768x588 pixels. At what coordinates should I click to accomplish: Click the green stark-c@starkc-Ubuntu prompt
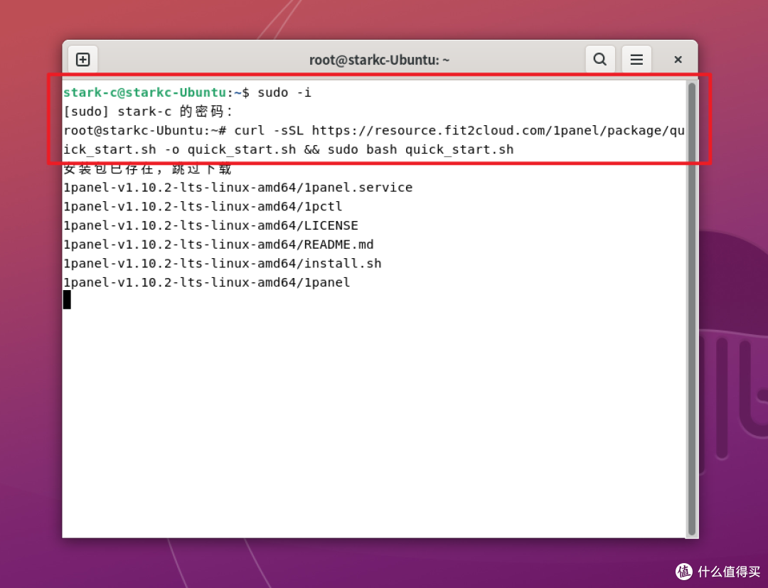click(144, 92)
